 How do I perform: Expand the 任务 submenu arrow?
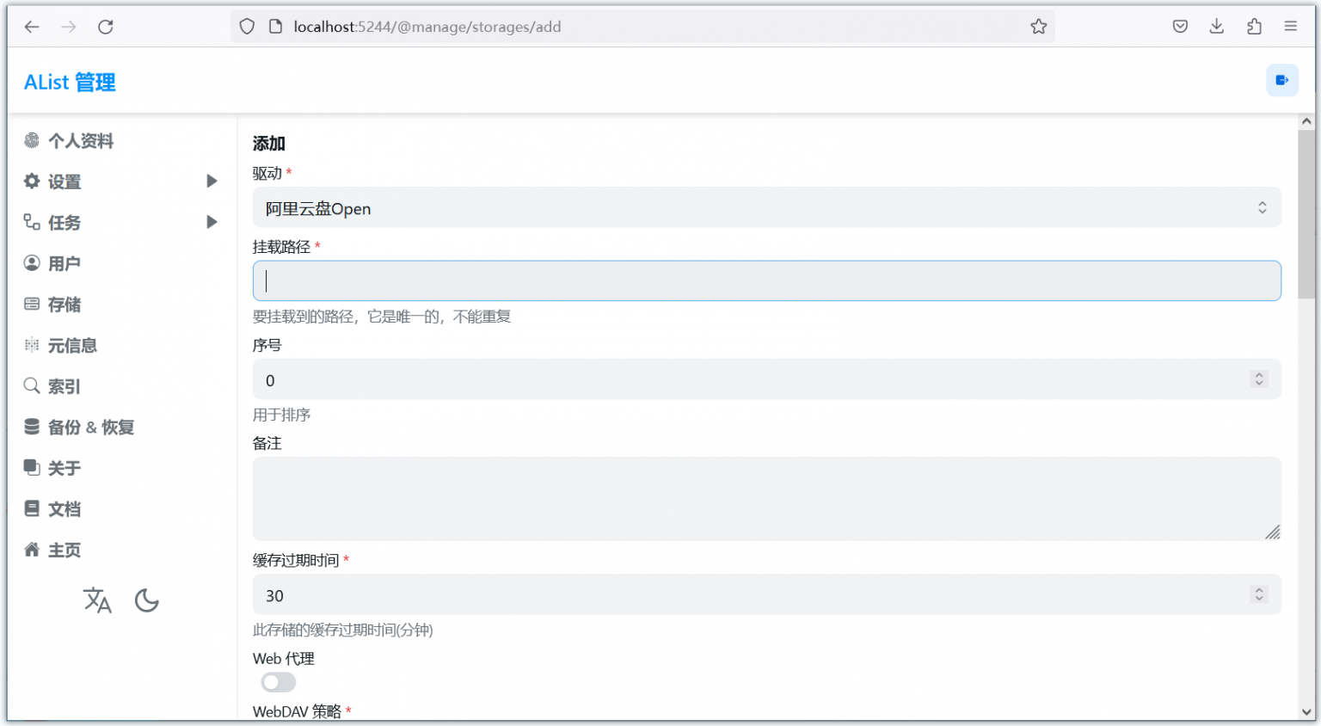212,223
